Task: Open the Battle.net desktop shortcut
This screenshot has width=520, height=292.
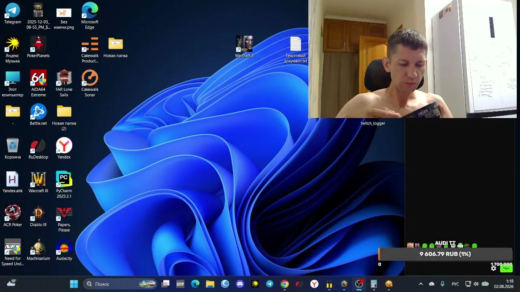Action: (x=38, y=115)
